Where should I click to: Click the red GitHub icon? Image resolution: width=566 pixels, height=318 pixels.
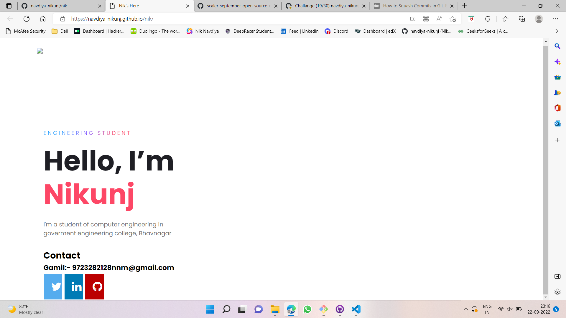point(94,286)
